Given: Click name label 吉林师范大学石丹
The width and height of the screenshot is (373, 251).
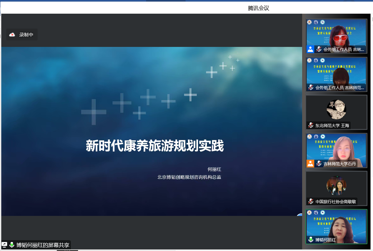Looking at the screenshot, I should tap(339, 163).
